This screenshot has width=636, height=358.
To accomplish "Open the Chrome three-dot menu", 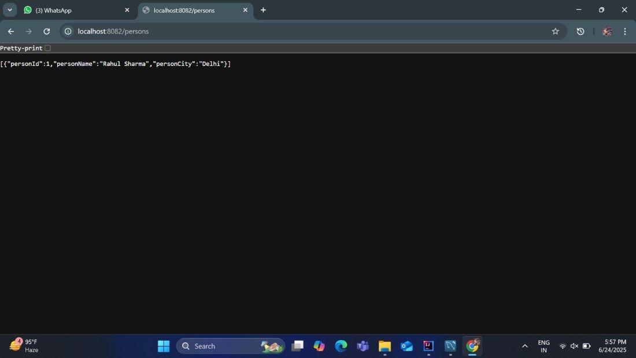I will (x=625, y=31).
